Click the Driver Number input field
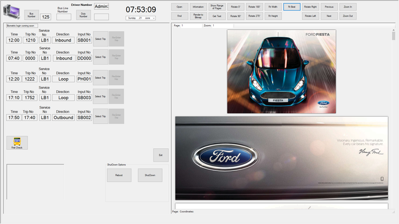Screen dimensions: 399x224 click(x=102, y=6)
